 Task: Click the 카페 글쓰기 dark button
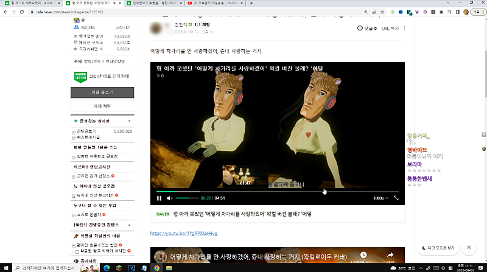coord(102,92)
